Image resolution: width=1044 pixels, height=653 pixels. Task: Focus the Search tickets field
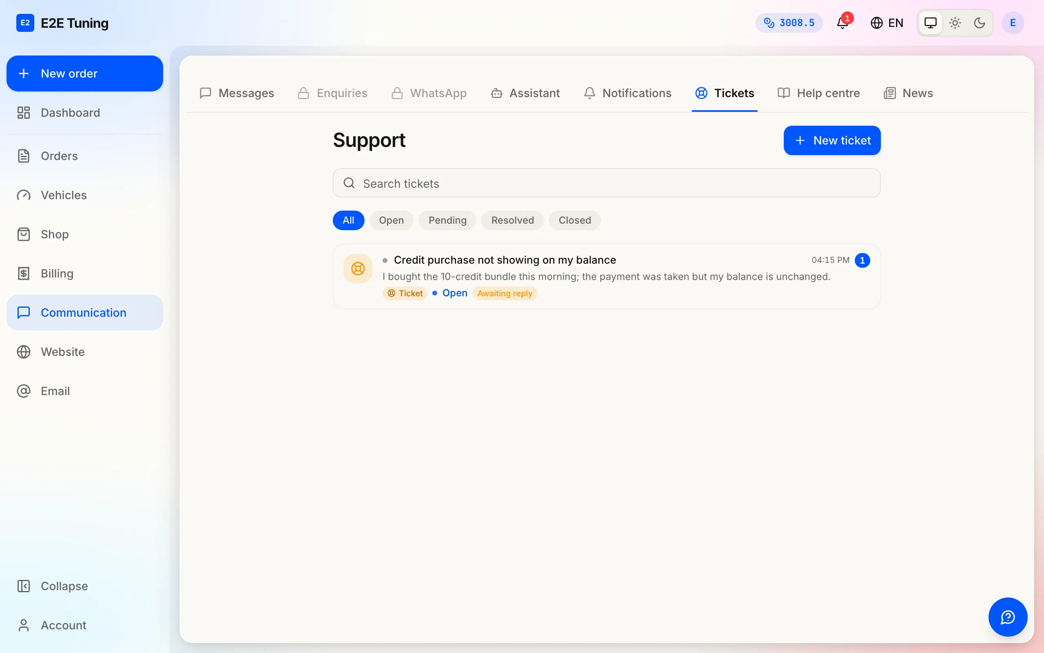[606, 183]
